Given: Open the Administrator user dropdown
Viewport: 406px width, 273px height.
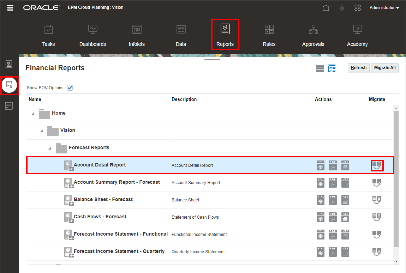Looking at the screenshot, I should pos(384,8).
